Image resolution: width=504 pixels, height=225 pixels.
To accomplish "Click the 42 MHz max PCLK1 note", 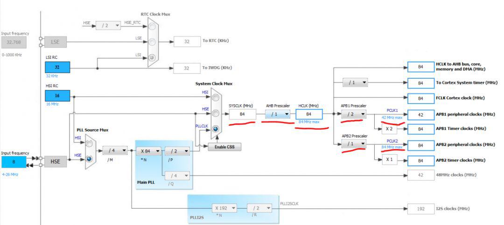I will pyautogui.click(x=392, y=117).
